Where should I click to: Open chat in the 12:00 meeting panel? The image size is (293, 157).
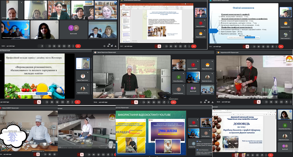112,46
